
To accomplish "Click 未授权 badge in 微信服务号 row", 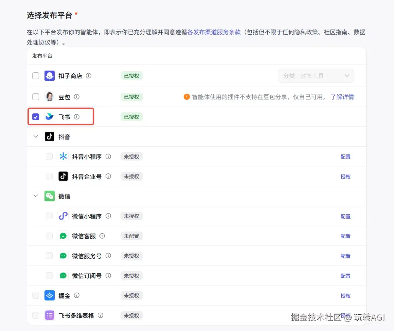I will point(131,256).
